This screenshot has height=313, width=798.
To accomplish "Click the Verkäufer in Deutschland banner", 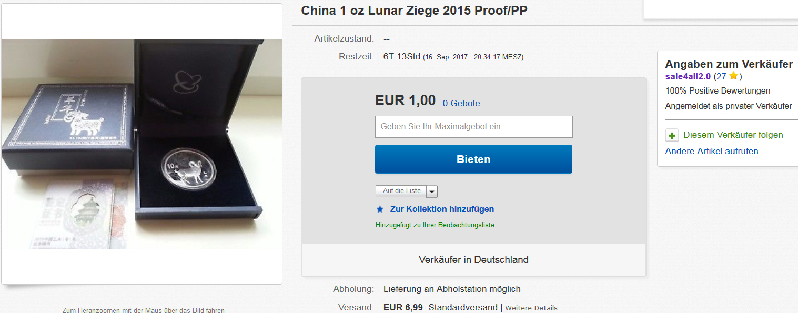I will 473,259.
